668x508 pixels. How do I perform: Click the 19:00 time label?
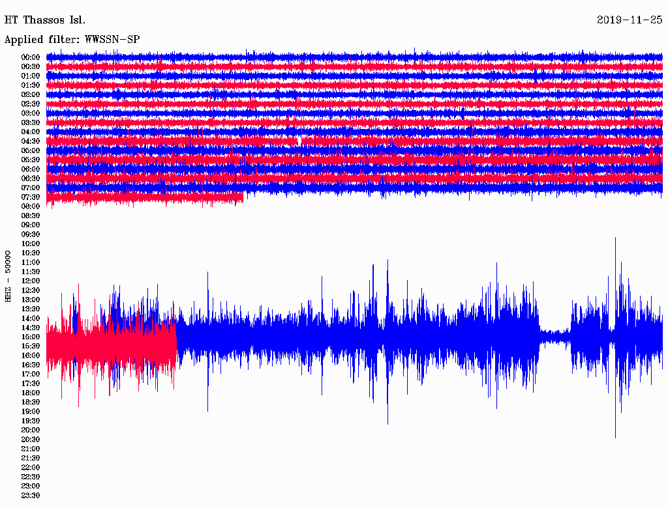pos(31,412)
